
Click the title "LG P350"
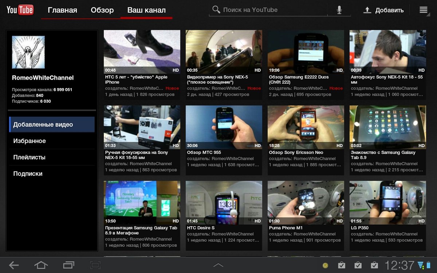(360, 228)
